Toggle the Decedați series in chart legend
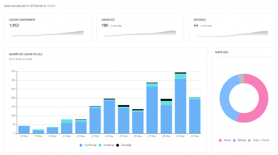Image resolution: width=278 pixels, height=155 pixels. 124,145
